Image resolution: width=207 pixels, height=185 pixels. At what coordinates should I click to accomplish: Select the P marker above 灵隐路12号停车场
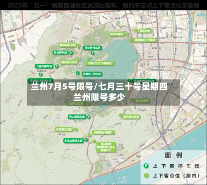point(41,74)
